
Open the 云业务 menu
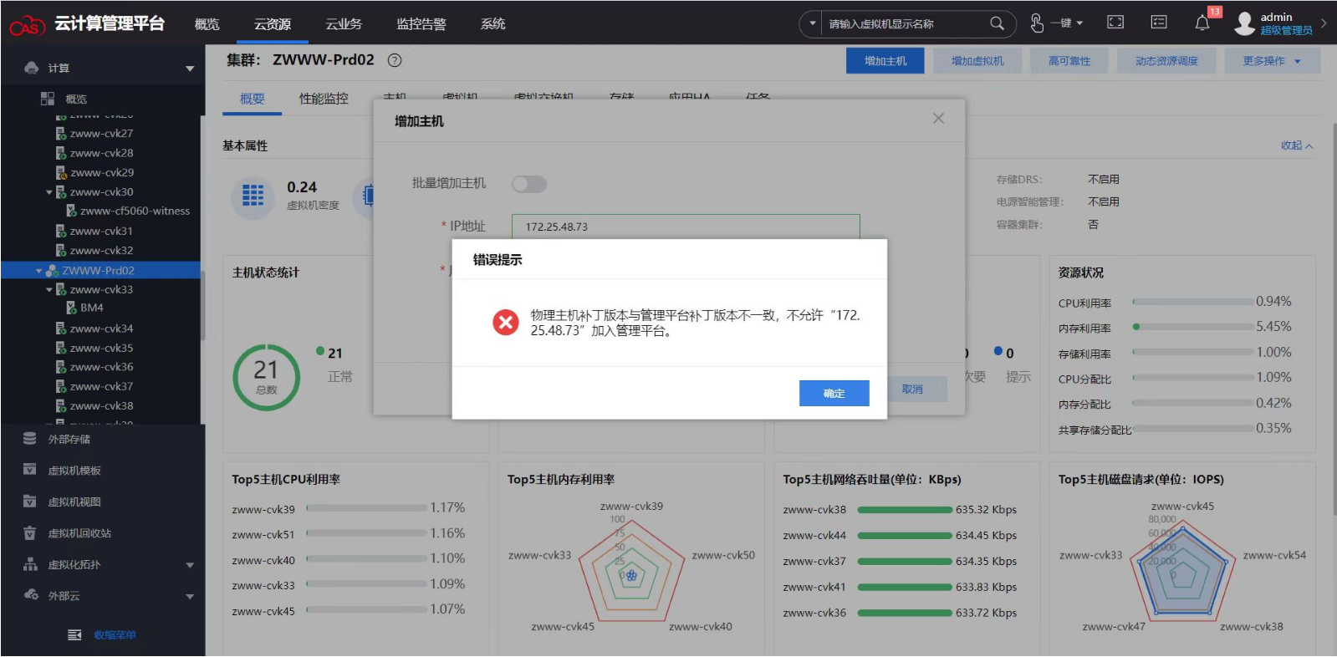tap(344, 24)
